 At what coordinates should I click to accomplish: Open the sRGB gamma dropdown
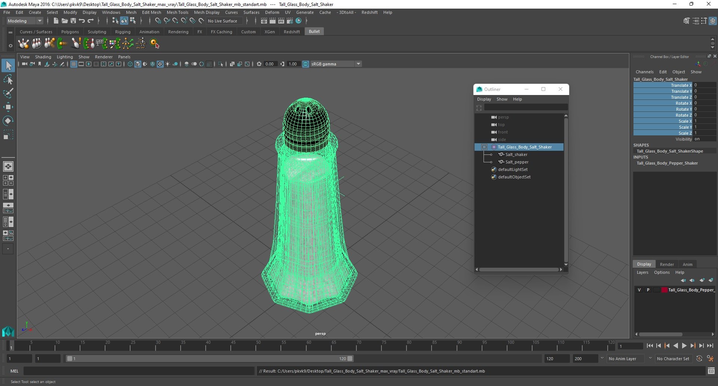point(336,64)
